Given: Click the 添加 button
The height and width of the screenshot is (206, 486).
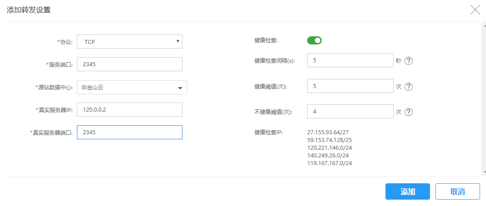Looking at the screenshot, I should pos(408,191).
